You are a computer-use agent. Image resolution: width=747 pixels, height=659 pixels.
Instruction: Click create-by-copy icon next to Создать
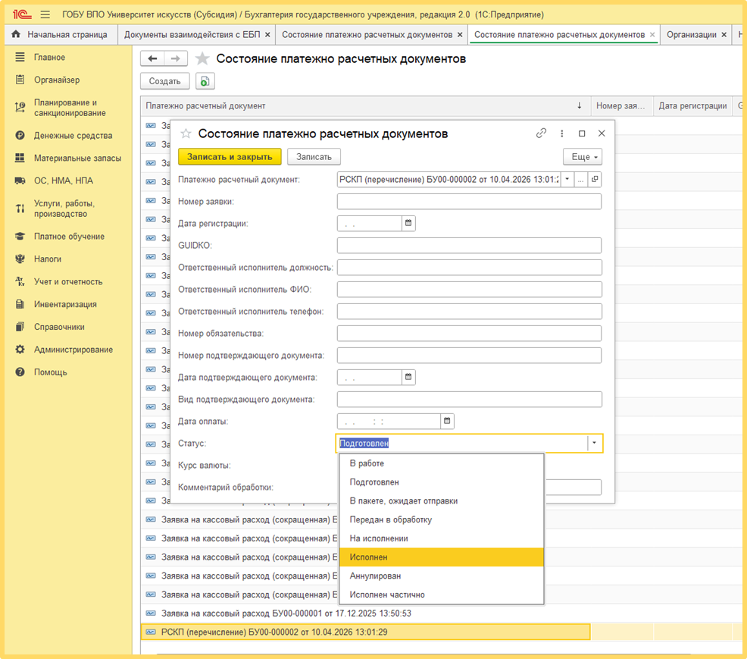coord(205,81)
